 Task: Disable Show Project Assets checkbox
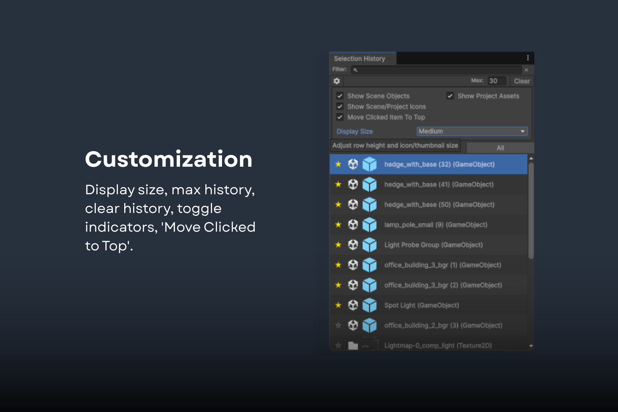[450, 96]
